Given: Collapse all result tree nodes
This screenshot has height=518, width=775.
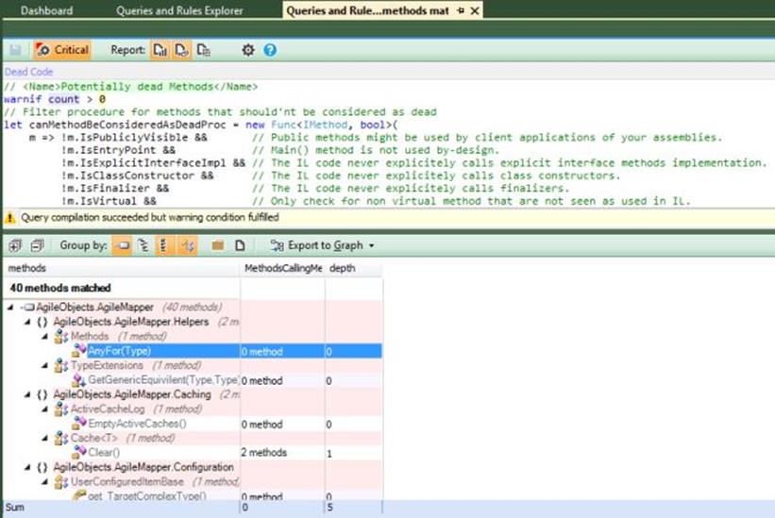Looking at the screenshot, I should (37, 245).
